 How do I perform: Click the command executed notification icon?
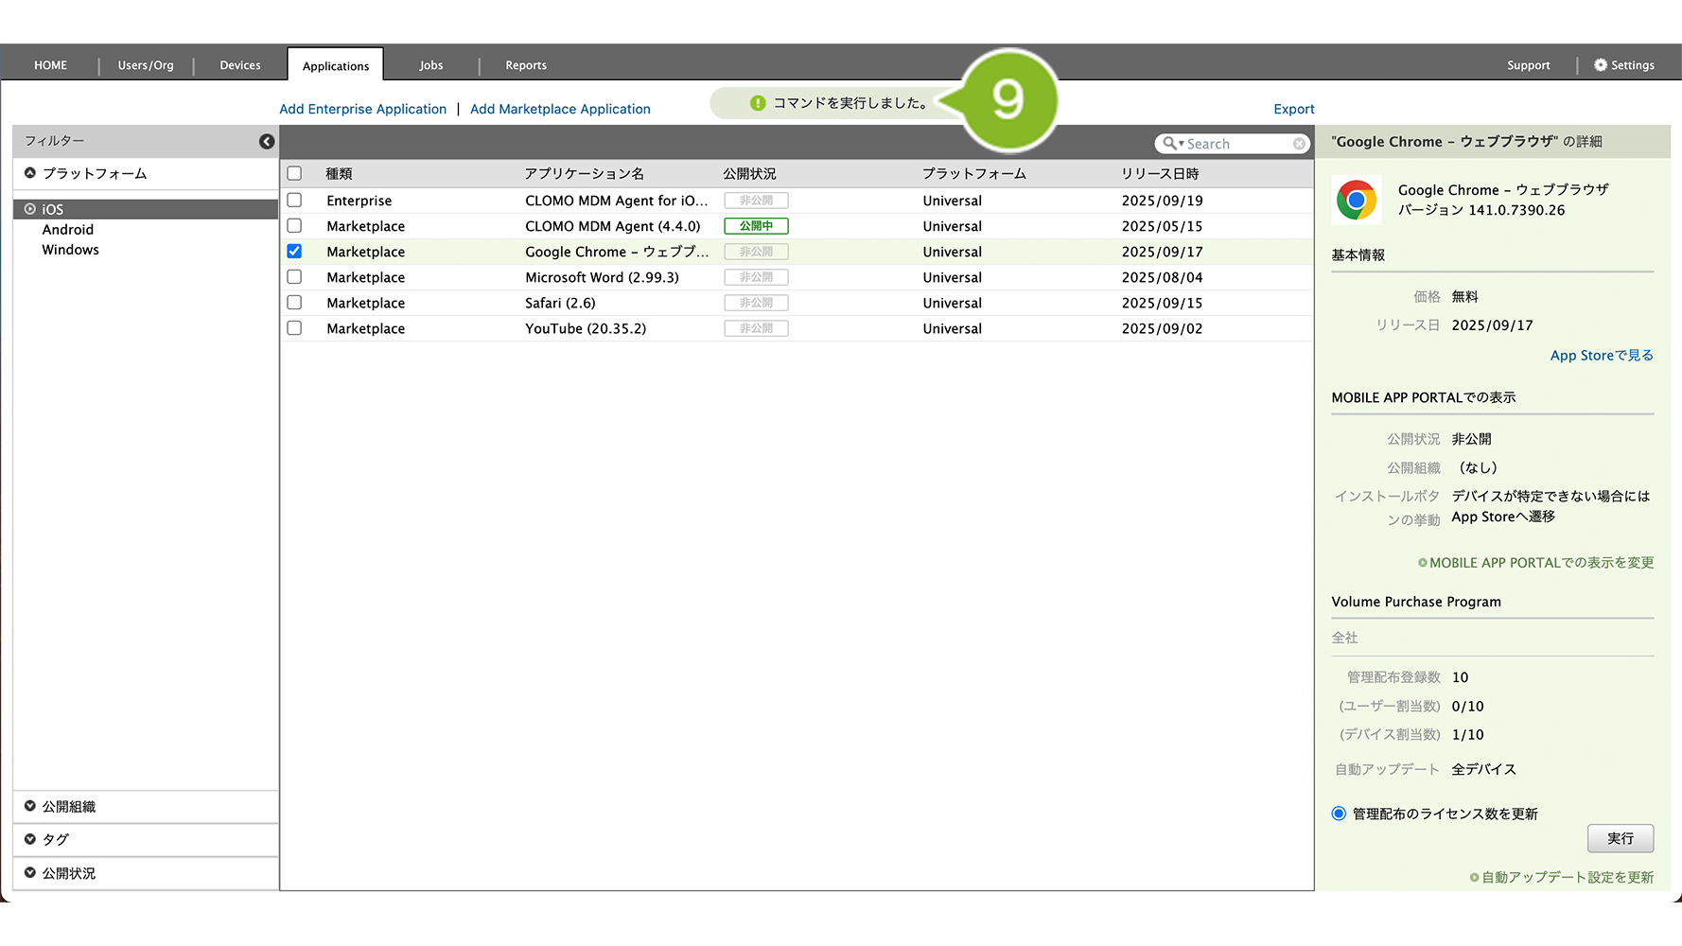[x=758, y=103]
